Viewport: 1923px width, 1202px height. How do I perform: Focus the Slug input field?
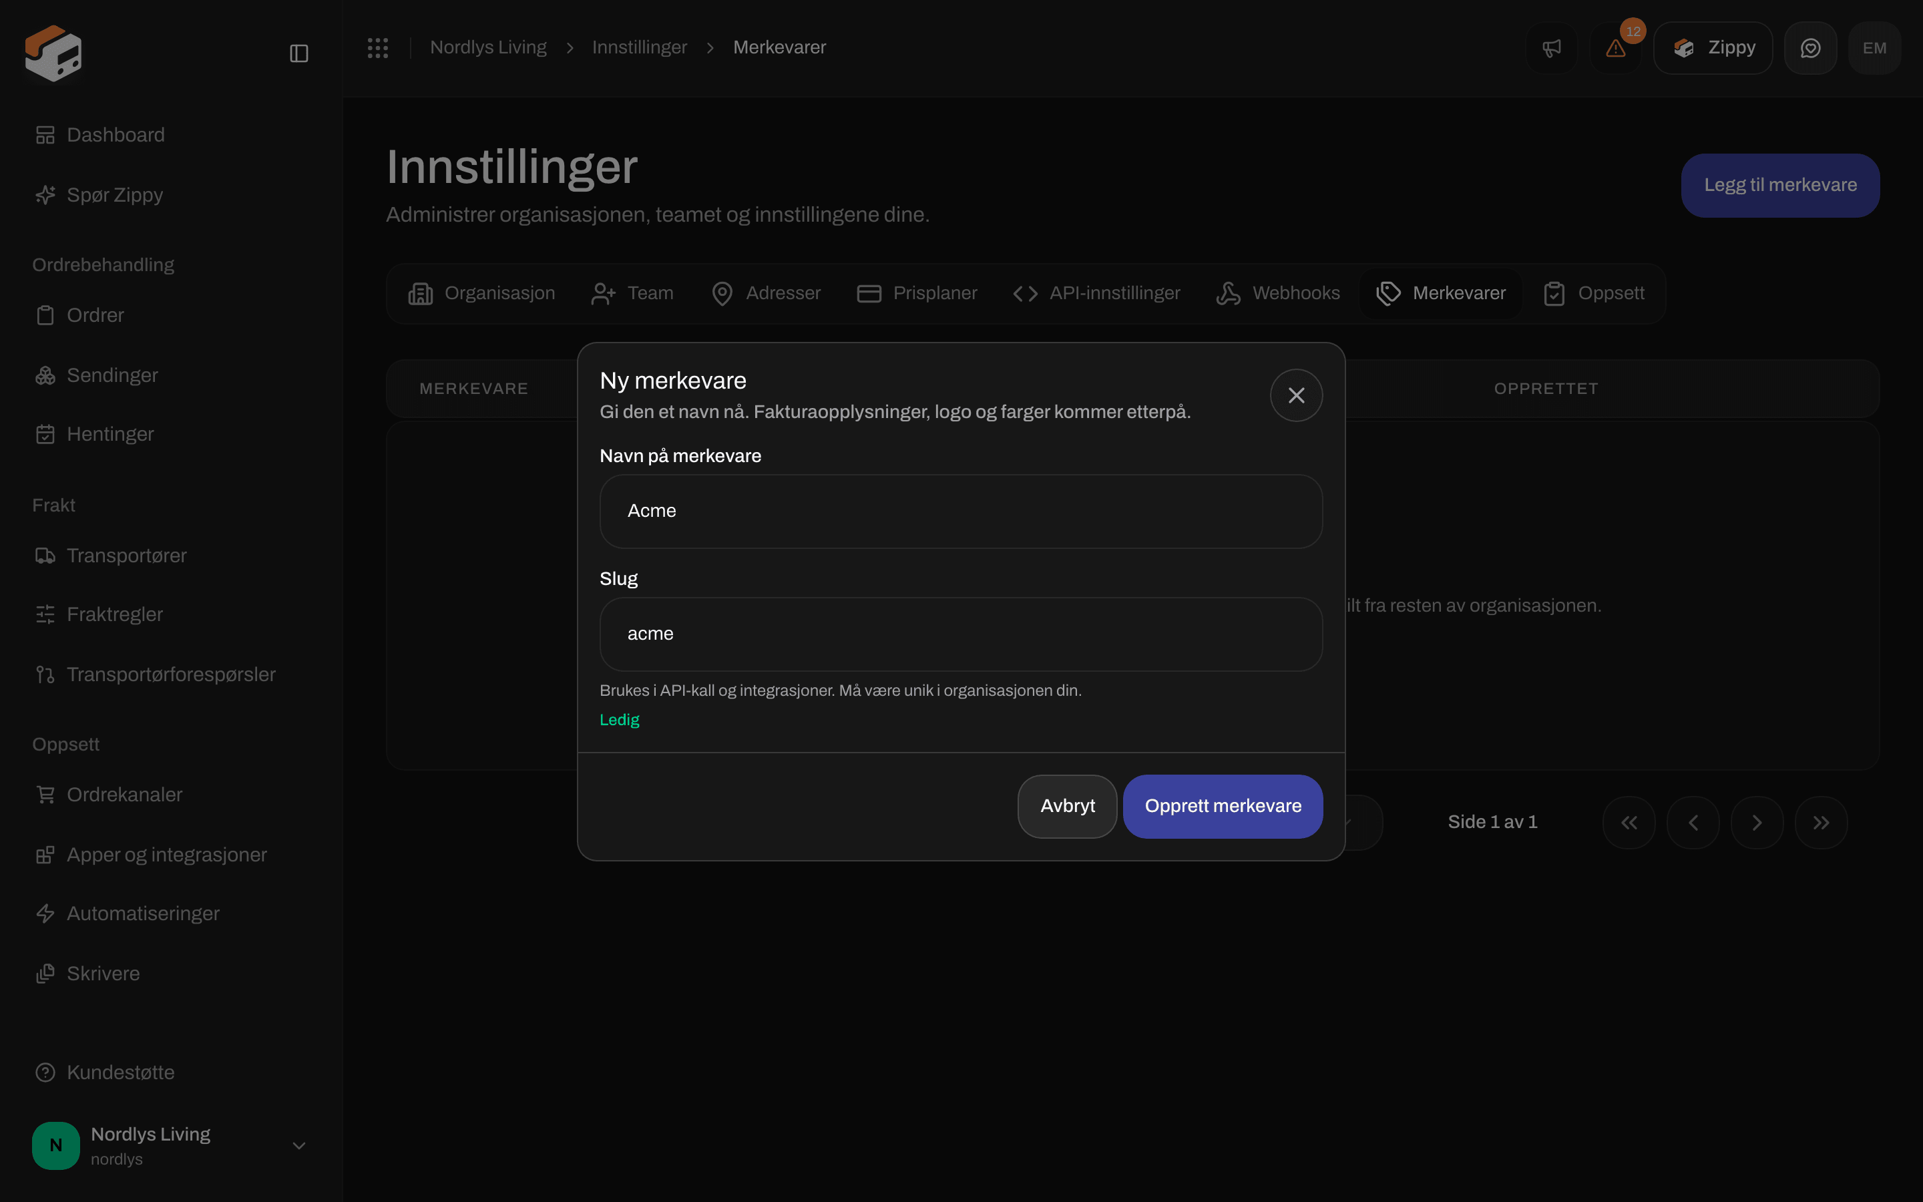(961, 634)
